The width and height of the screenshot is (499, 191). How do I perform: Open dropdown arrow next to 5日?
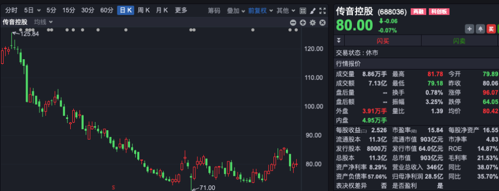click(x=39, y=11)
